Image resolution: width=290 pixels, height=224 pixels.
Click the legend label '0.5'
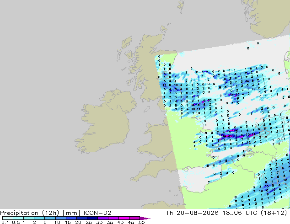tap(16, 222)
